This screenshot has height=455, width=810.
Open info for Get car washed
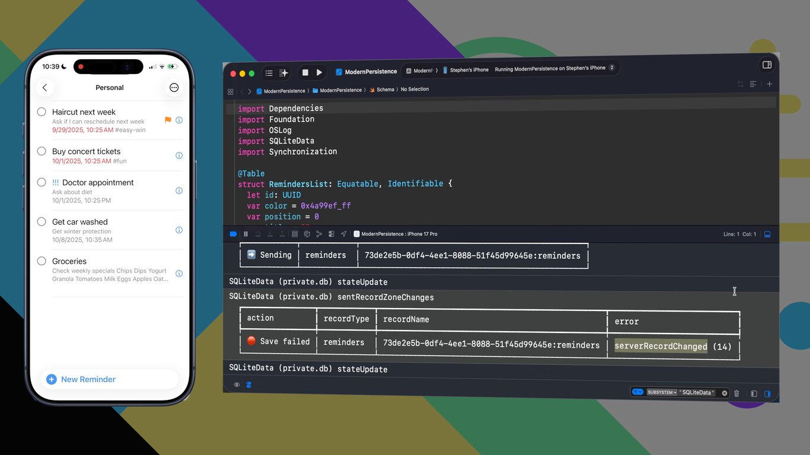pos(179,230)
